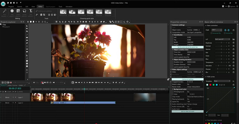
Task: Open the Add object menu
Action: 12,13
